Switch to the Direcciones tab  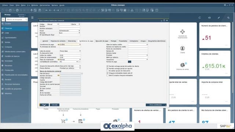pos(72,41)
